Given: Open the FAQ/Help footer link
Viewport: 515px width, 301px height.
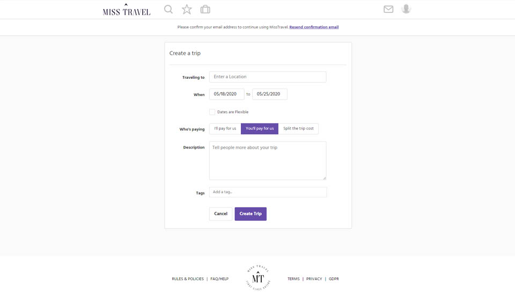Looking at the screenshot, I should pos(219,279).
